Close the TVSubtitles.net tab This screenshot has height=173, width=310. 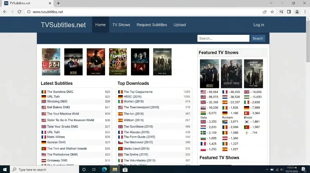click(50, 3)
